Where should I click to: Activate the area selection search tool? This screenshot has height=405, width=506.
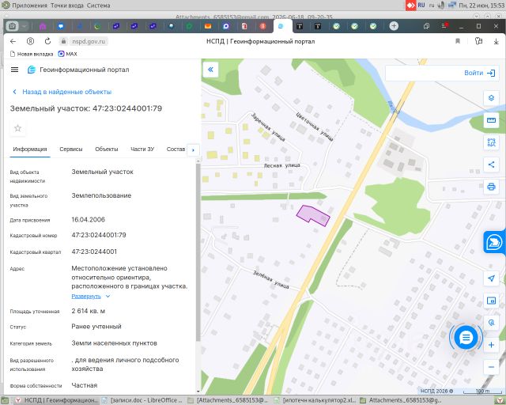coord(491,142)
